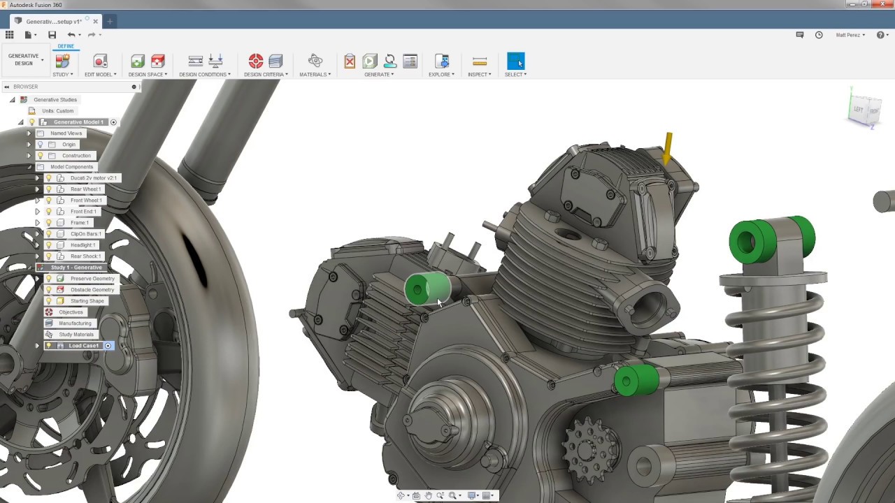Open the Display Settings dropdown
895x503 pixels.
473,495
